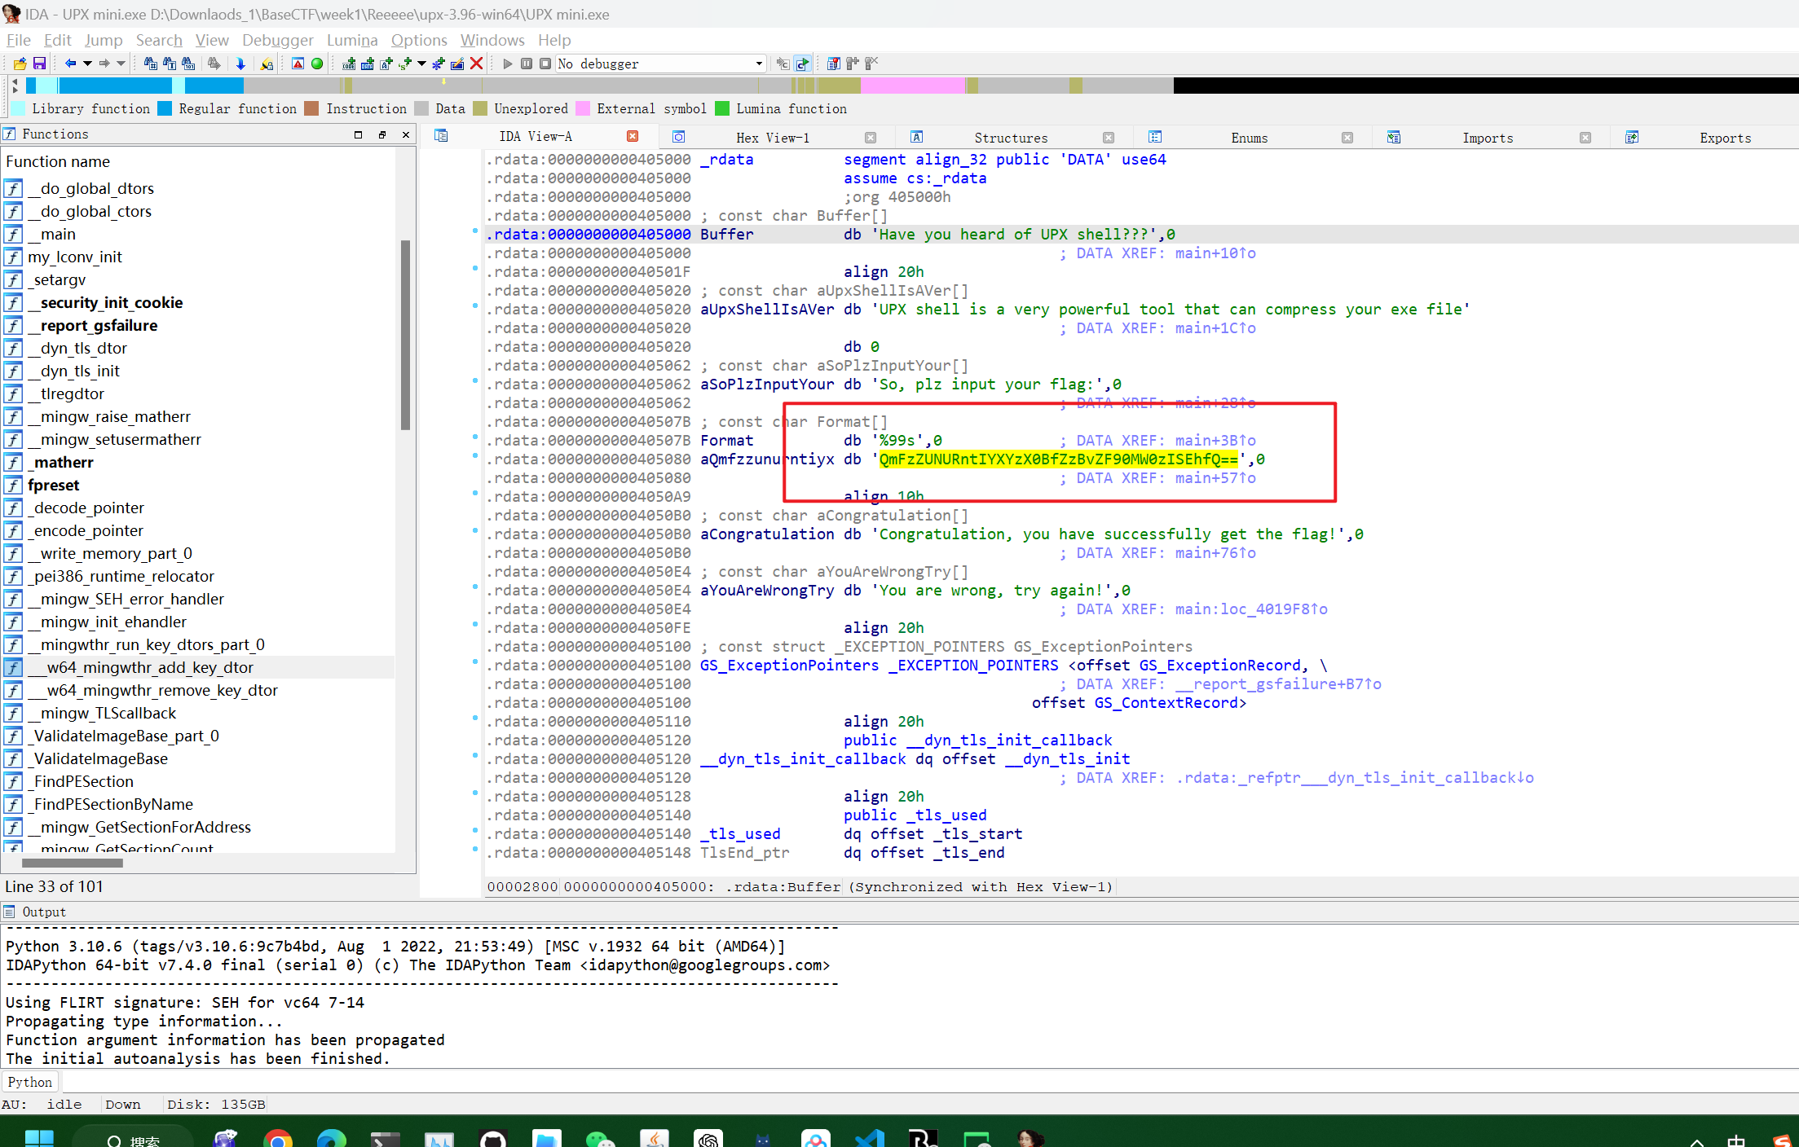
Task: Open the Debugger menu
Action: click(x=277, y=40)
